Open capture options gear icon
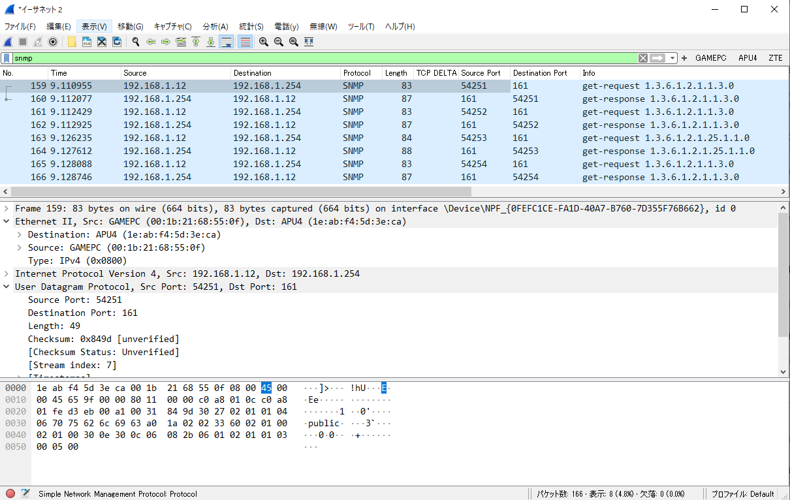 [53, 42]
